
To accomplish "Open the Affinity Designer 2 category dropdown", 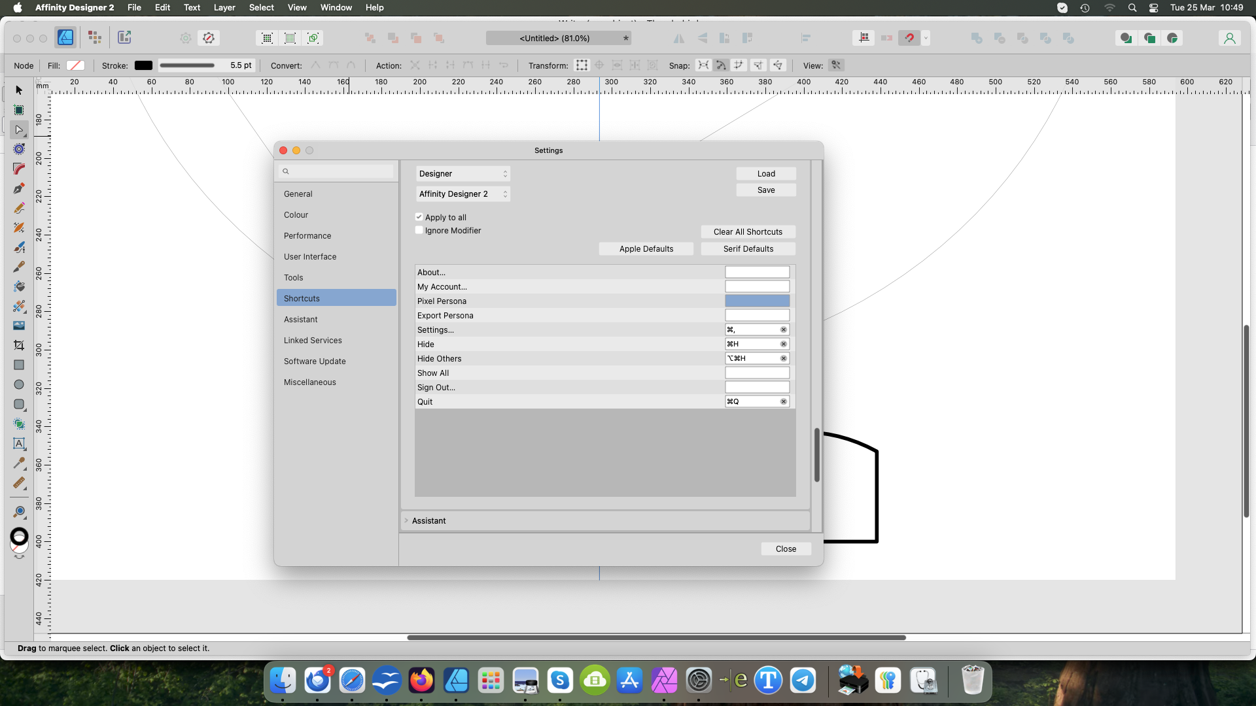I will click(x=463, y=194).
